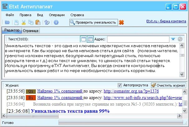The width and height of the screenshot is (189, 127).
Task: Open the osmaster.org.ua link
Action: [131, 91]
